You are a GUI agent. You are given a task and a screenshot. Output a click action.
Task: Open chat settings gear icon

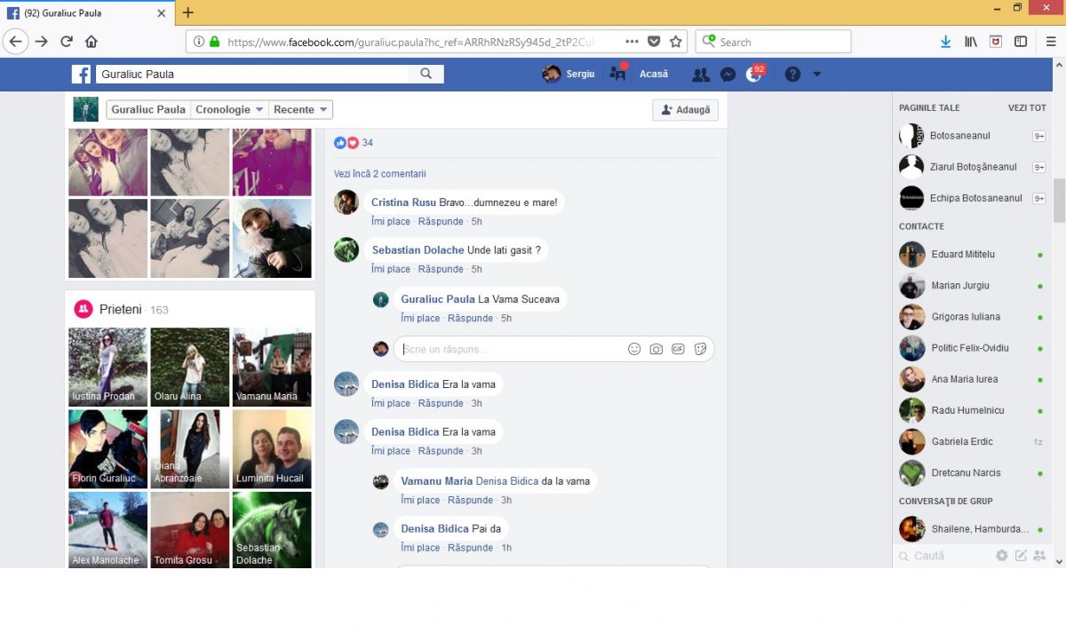pos(1001,556)
